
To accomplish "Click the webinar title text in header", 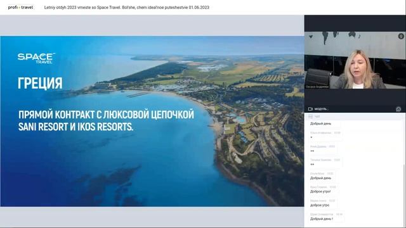I will [x=127, y=8].
